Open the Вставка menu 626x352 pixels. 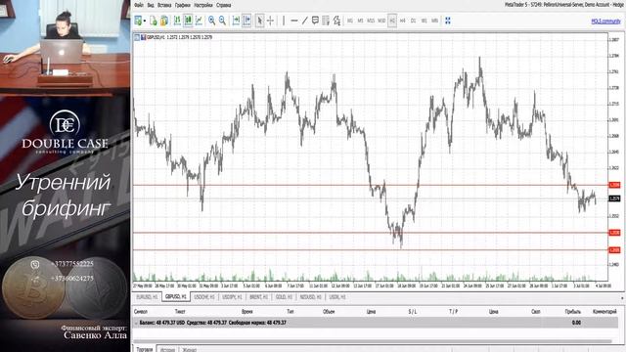tap(164, 5)
